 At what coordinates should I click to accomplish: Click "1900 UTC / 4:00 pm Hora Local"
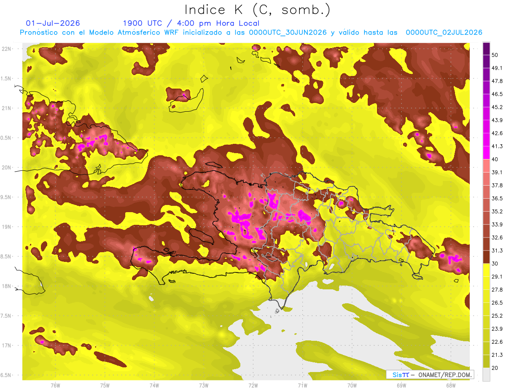click(191, 23)
